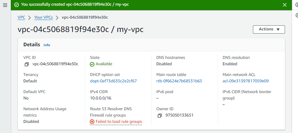
Task: Click the Network Address Usage metrics Disabled value
Action: (31, 121)
